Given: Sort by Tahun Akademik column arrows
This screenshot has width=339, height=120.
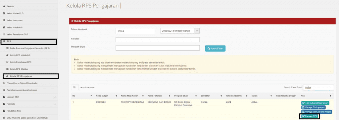Looking at the screenshot, I should tap(247, 96).
